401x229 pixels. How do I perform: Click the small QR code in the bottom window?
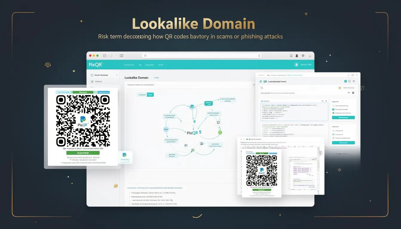[262, 171]
